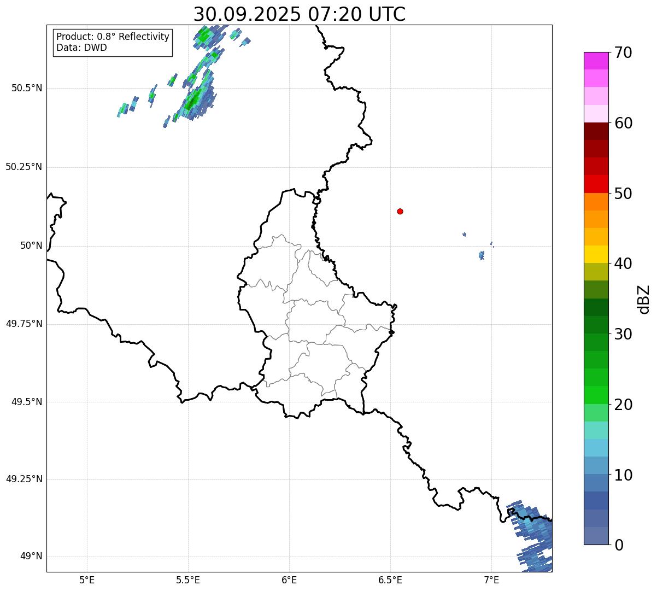This screenshot has height=591, width=657.
Task: Click the colorbar tick label 40
Action: pos(623,264)
